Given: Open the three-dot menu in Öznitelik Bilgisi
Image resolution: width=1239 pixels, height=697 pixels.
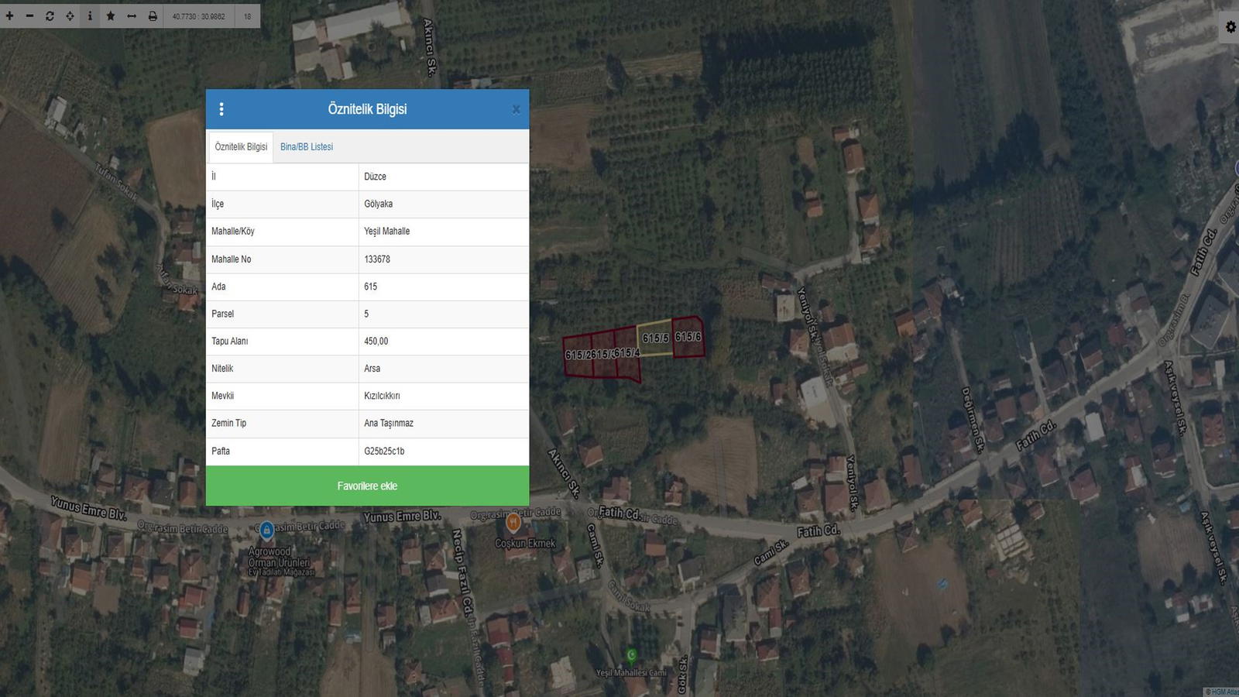Looking at the screenshot, I should pos(221,109).
